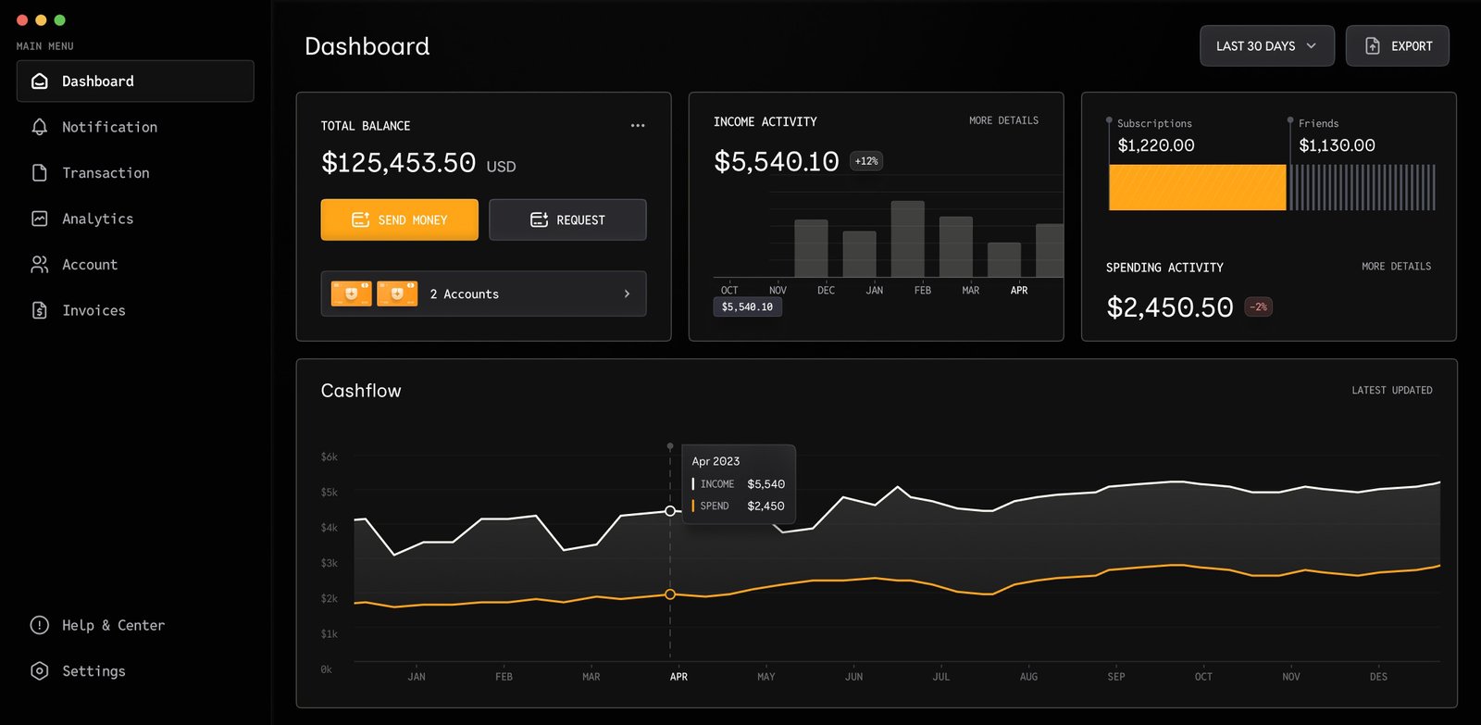The image size is (1481, 725).
Task: Click the Account people icon
Action: click(x=39, y=265)
